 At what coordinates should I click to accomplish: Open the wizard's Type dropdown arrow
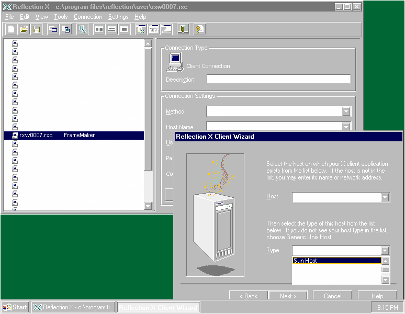point(385,251)
